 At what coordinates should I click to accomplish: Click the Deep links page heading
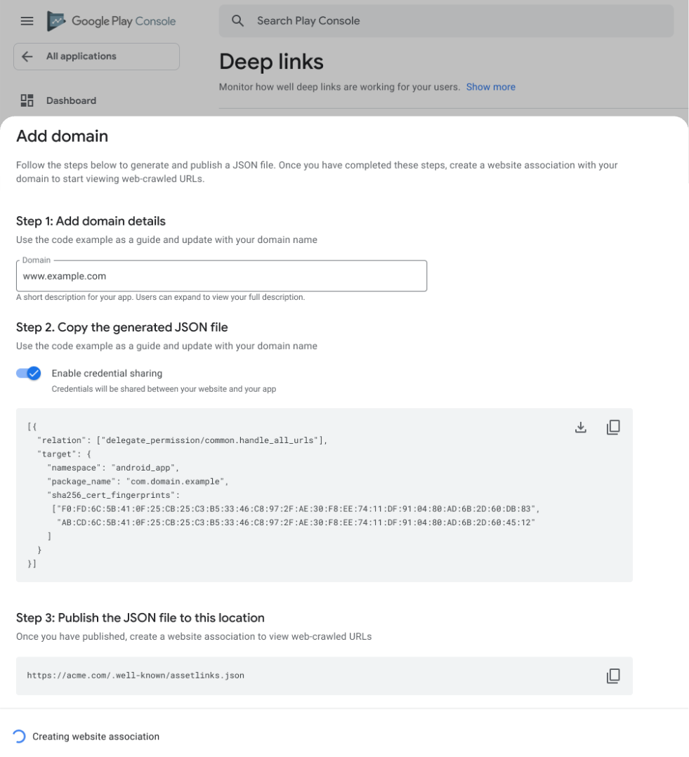(271, 62)
